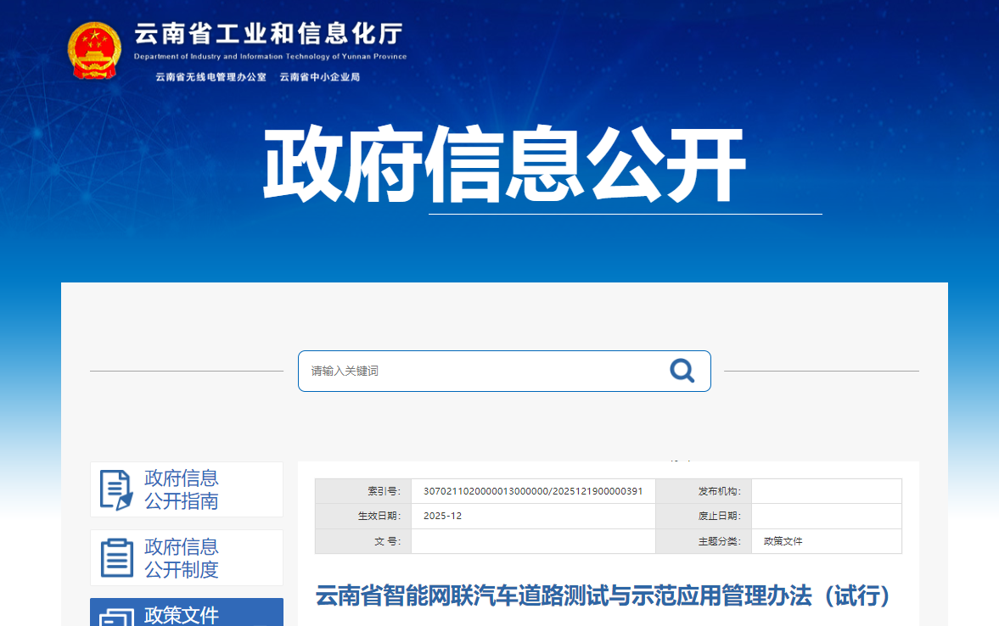999x626 pixels.
Task: Click the national emblem logo
Action: pyautogui.click(x=94, y=51)
